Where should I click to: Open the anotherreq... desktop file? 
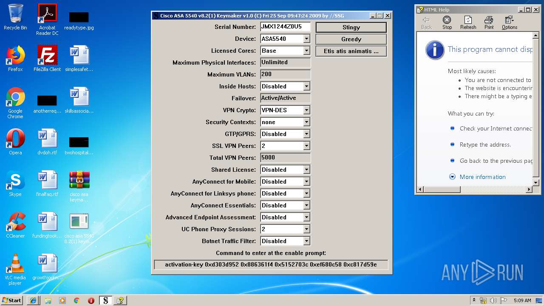tap(47, 104)
